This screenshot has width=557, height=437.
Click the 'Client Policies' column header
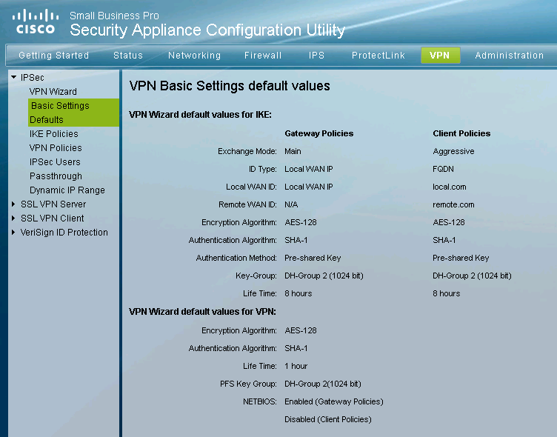[x=461, y=133]
